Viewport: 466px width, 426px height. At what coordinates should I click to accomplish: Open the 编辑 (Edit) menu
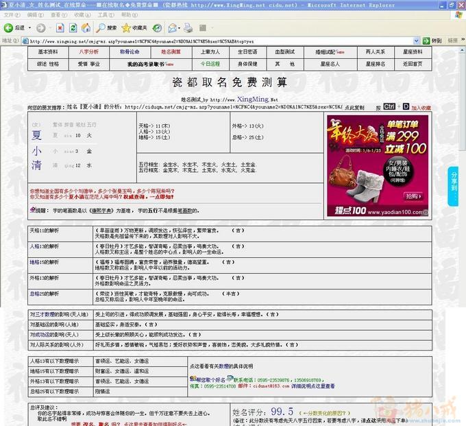[36, 15]
